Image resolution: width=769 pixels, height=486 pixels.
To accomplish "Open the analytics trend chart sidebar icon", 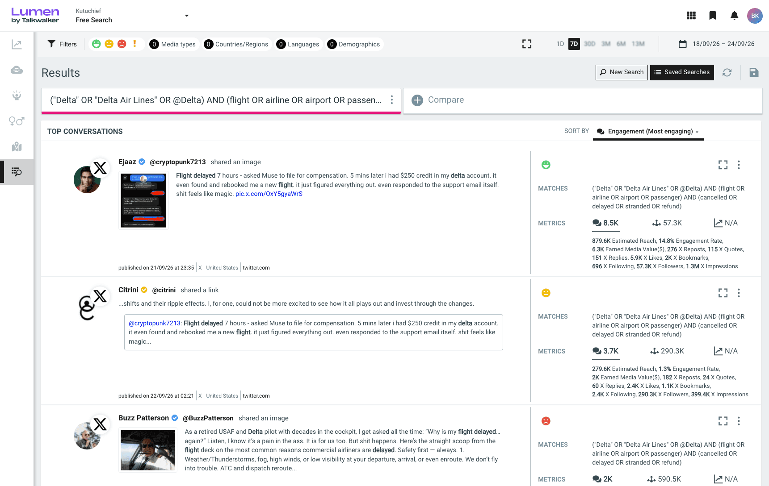I will 17,44.
